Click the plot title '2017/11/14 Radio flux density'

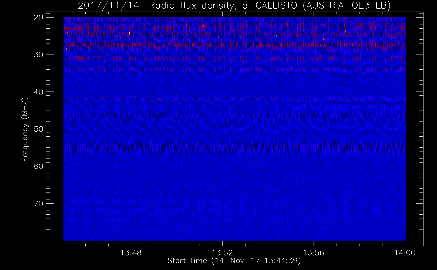[234, 5]
